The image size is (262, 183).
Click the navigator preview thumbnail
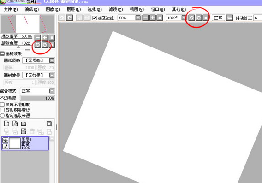[x=28, y=24]
